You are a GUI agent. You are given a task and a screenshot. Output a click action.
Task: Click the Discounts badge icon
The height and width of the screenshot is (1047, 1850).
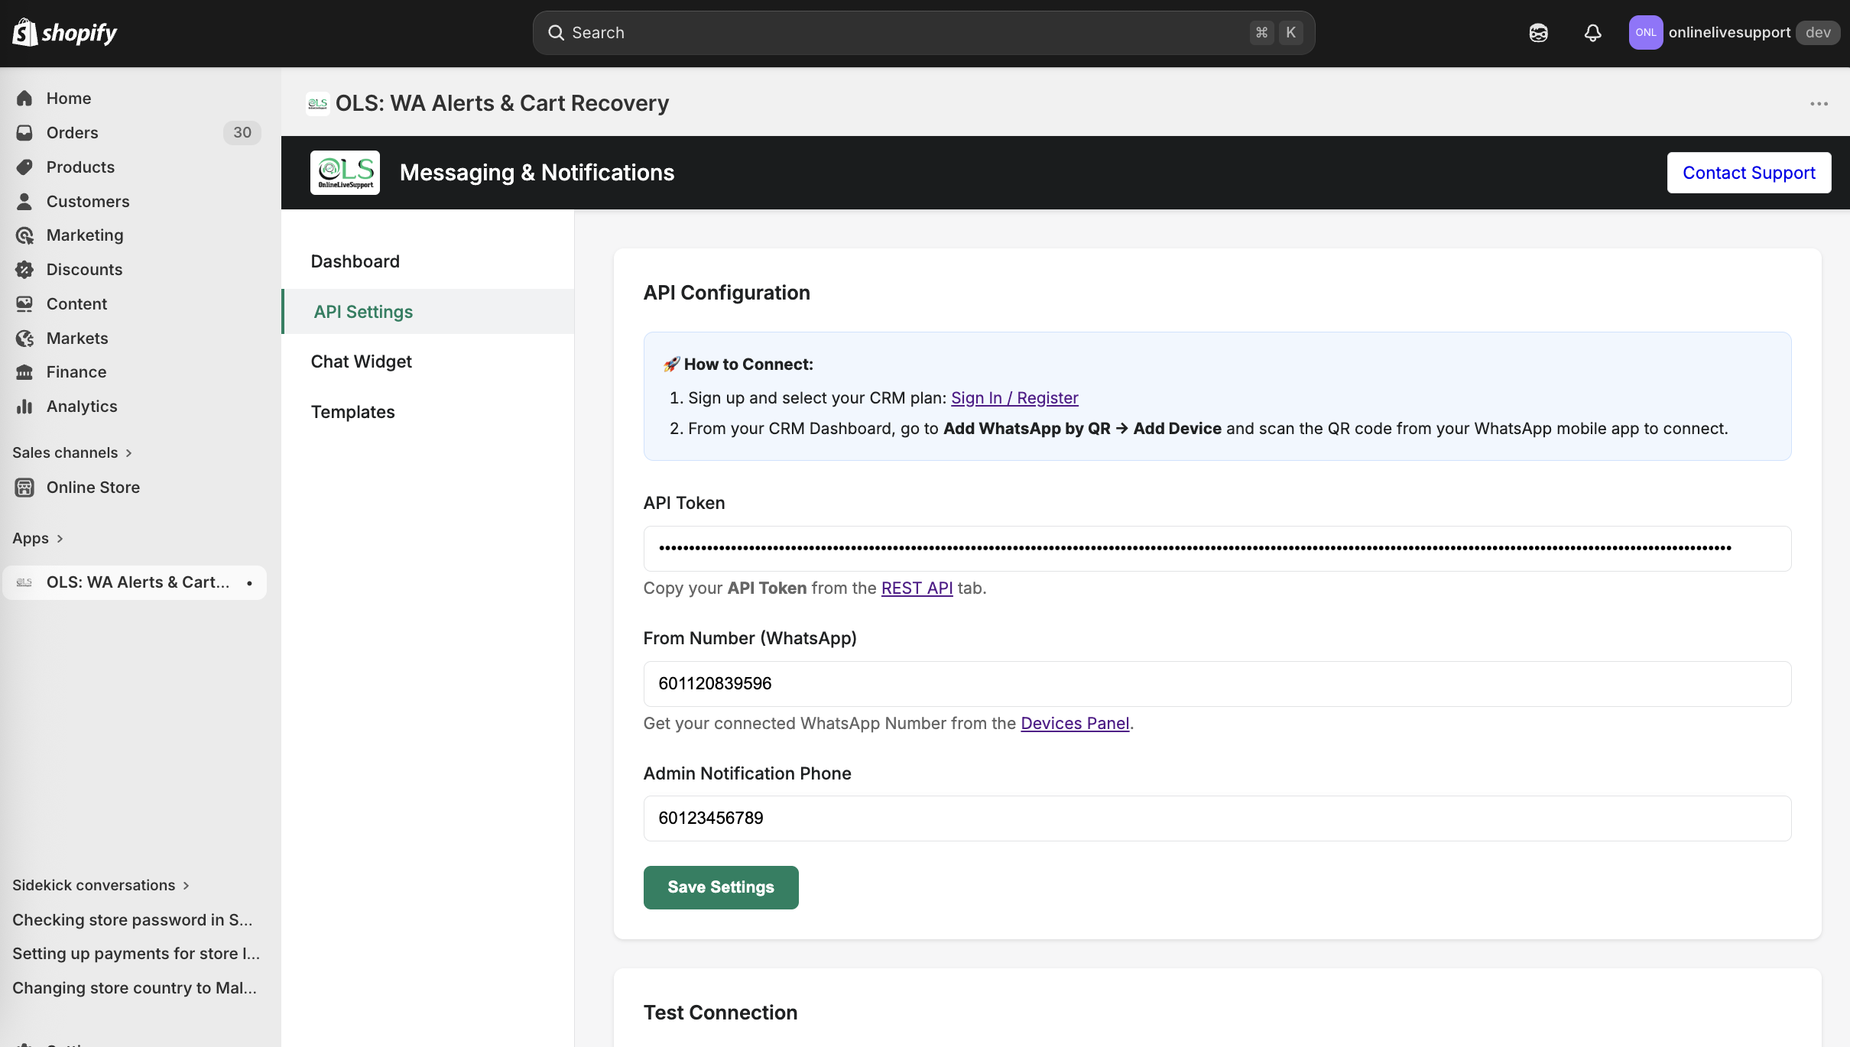pos(24,270)
